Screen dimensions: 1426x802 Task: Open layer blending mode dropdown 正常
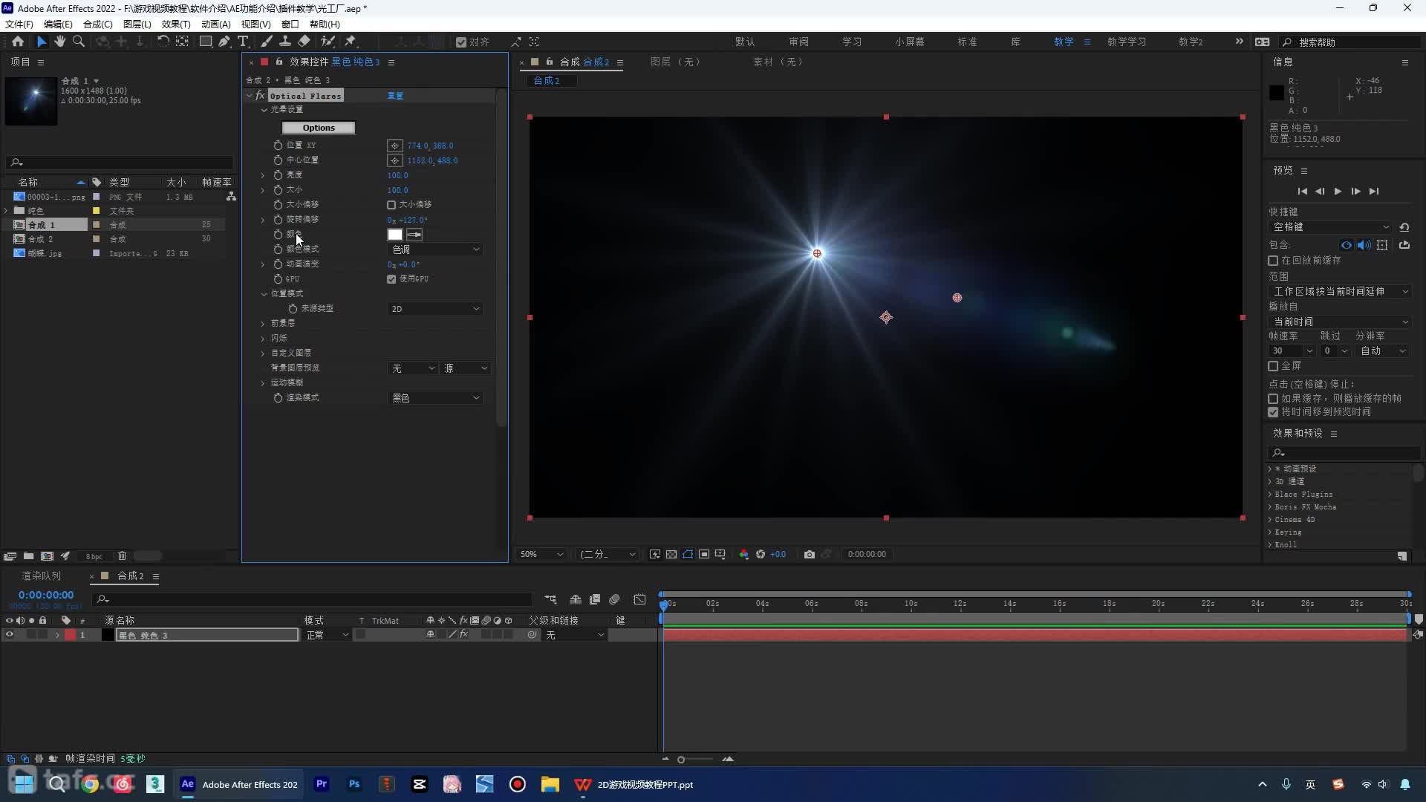pyautogui.click(x=326, y=635)
